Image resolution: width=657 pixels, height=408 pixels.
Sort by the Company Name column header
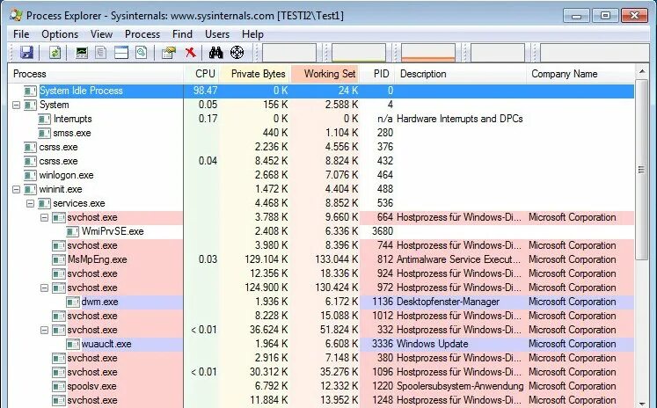coord(580,74)
